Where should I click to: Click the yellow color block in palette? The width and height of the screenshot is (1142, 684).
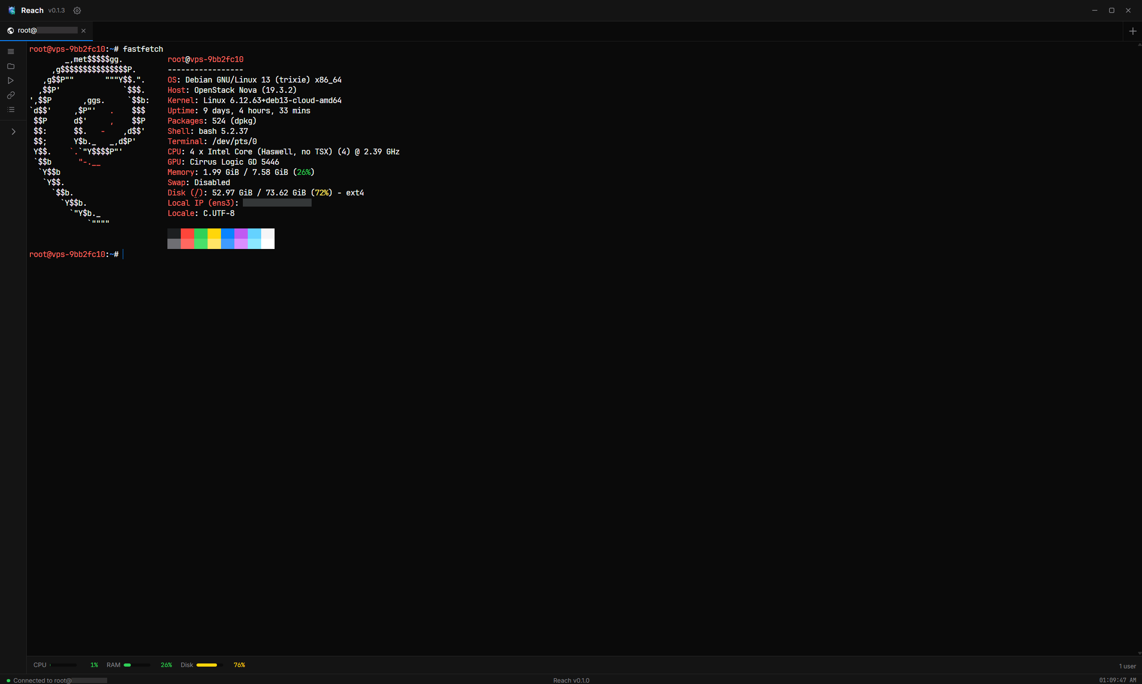[x=214, y=234]
